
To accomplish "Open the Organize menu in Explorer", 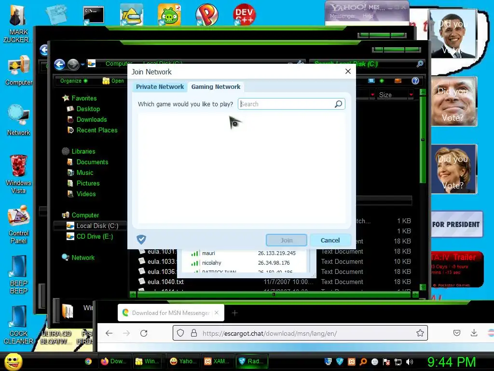I will click(x=74, y=81).
